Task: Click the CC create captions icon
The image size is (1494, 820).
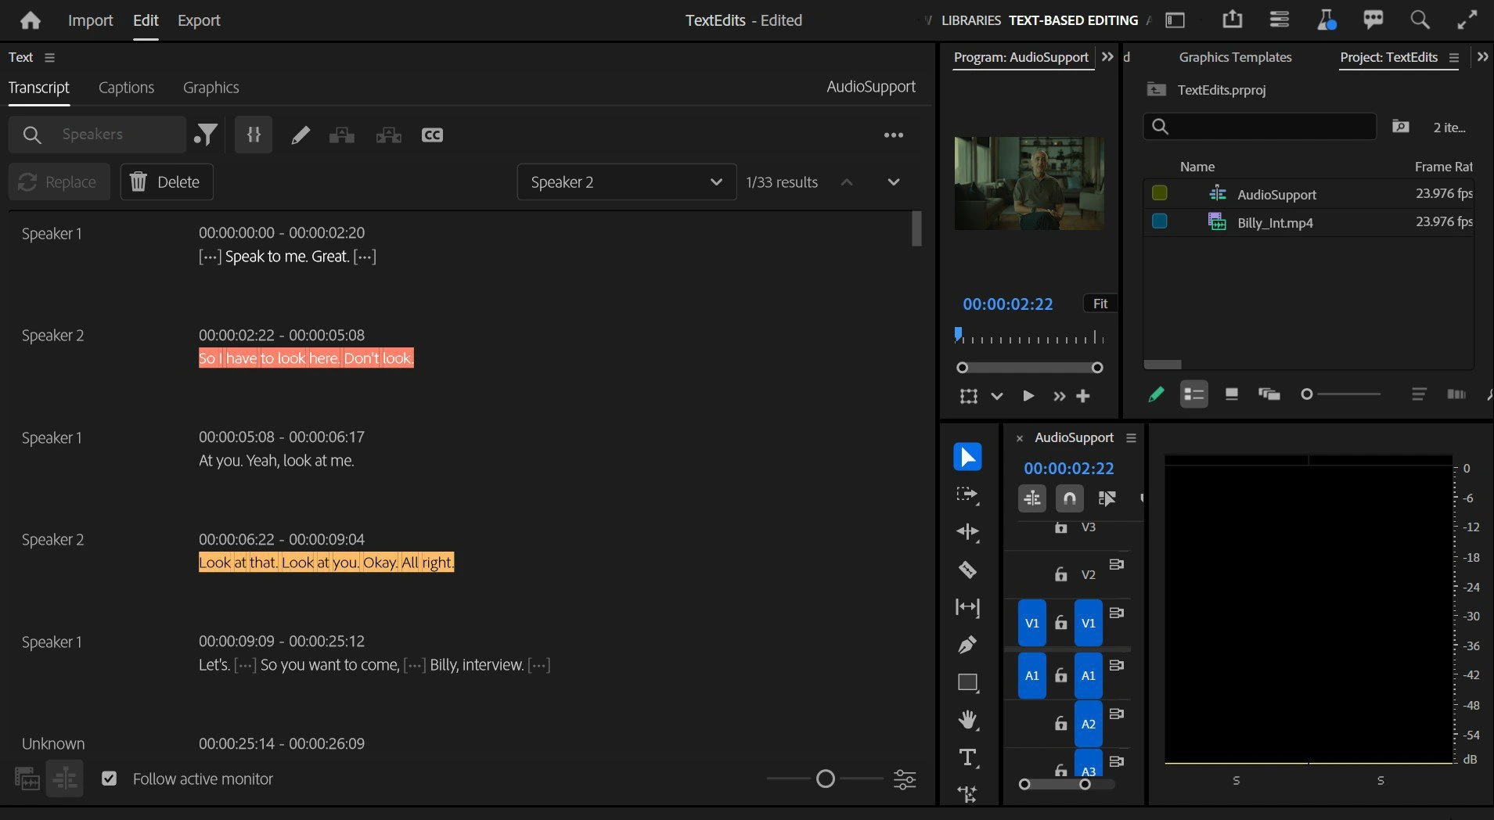Action: coord(432,135)
